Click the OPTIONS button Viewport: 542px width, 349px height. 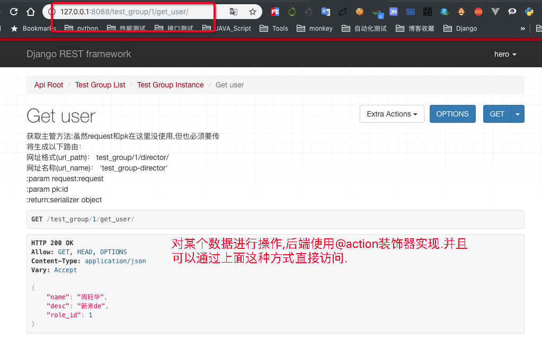pyautogui.click(x=452, y=114)
